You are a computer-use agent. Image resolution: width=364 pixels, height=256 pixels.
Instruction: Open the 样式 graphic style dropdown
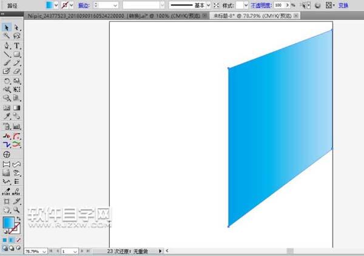coord(246,5)
